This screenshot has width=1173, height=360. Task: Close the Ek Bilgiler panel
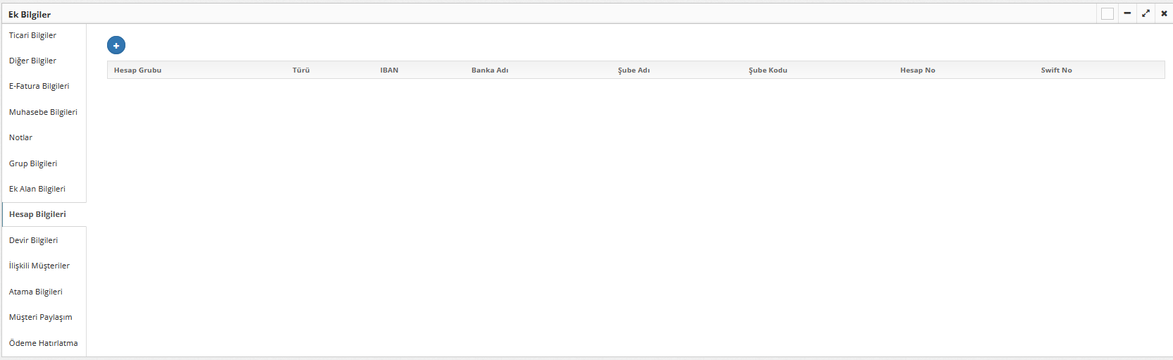click(1164, 13)
